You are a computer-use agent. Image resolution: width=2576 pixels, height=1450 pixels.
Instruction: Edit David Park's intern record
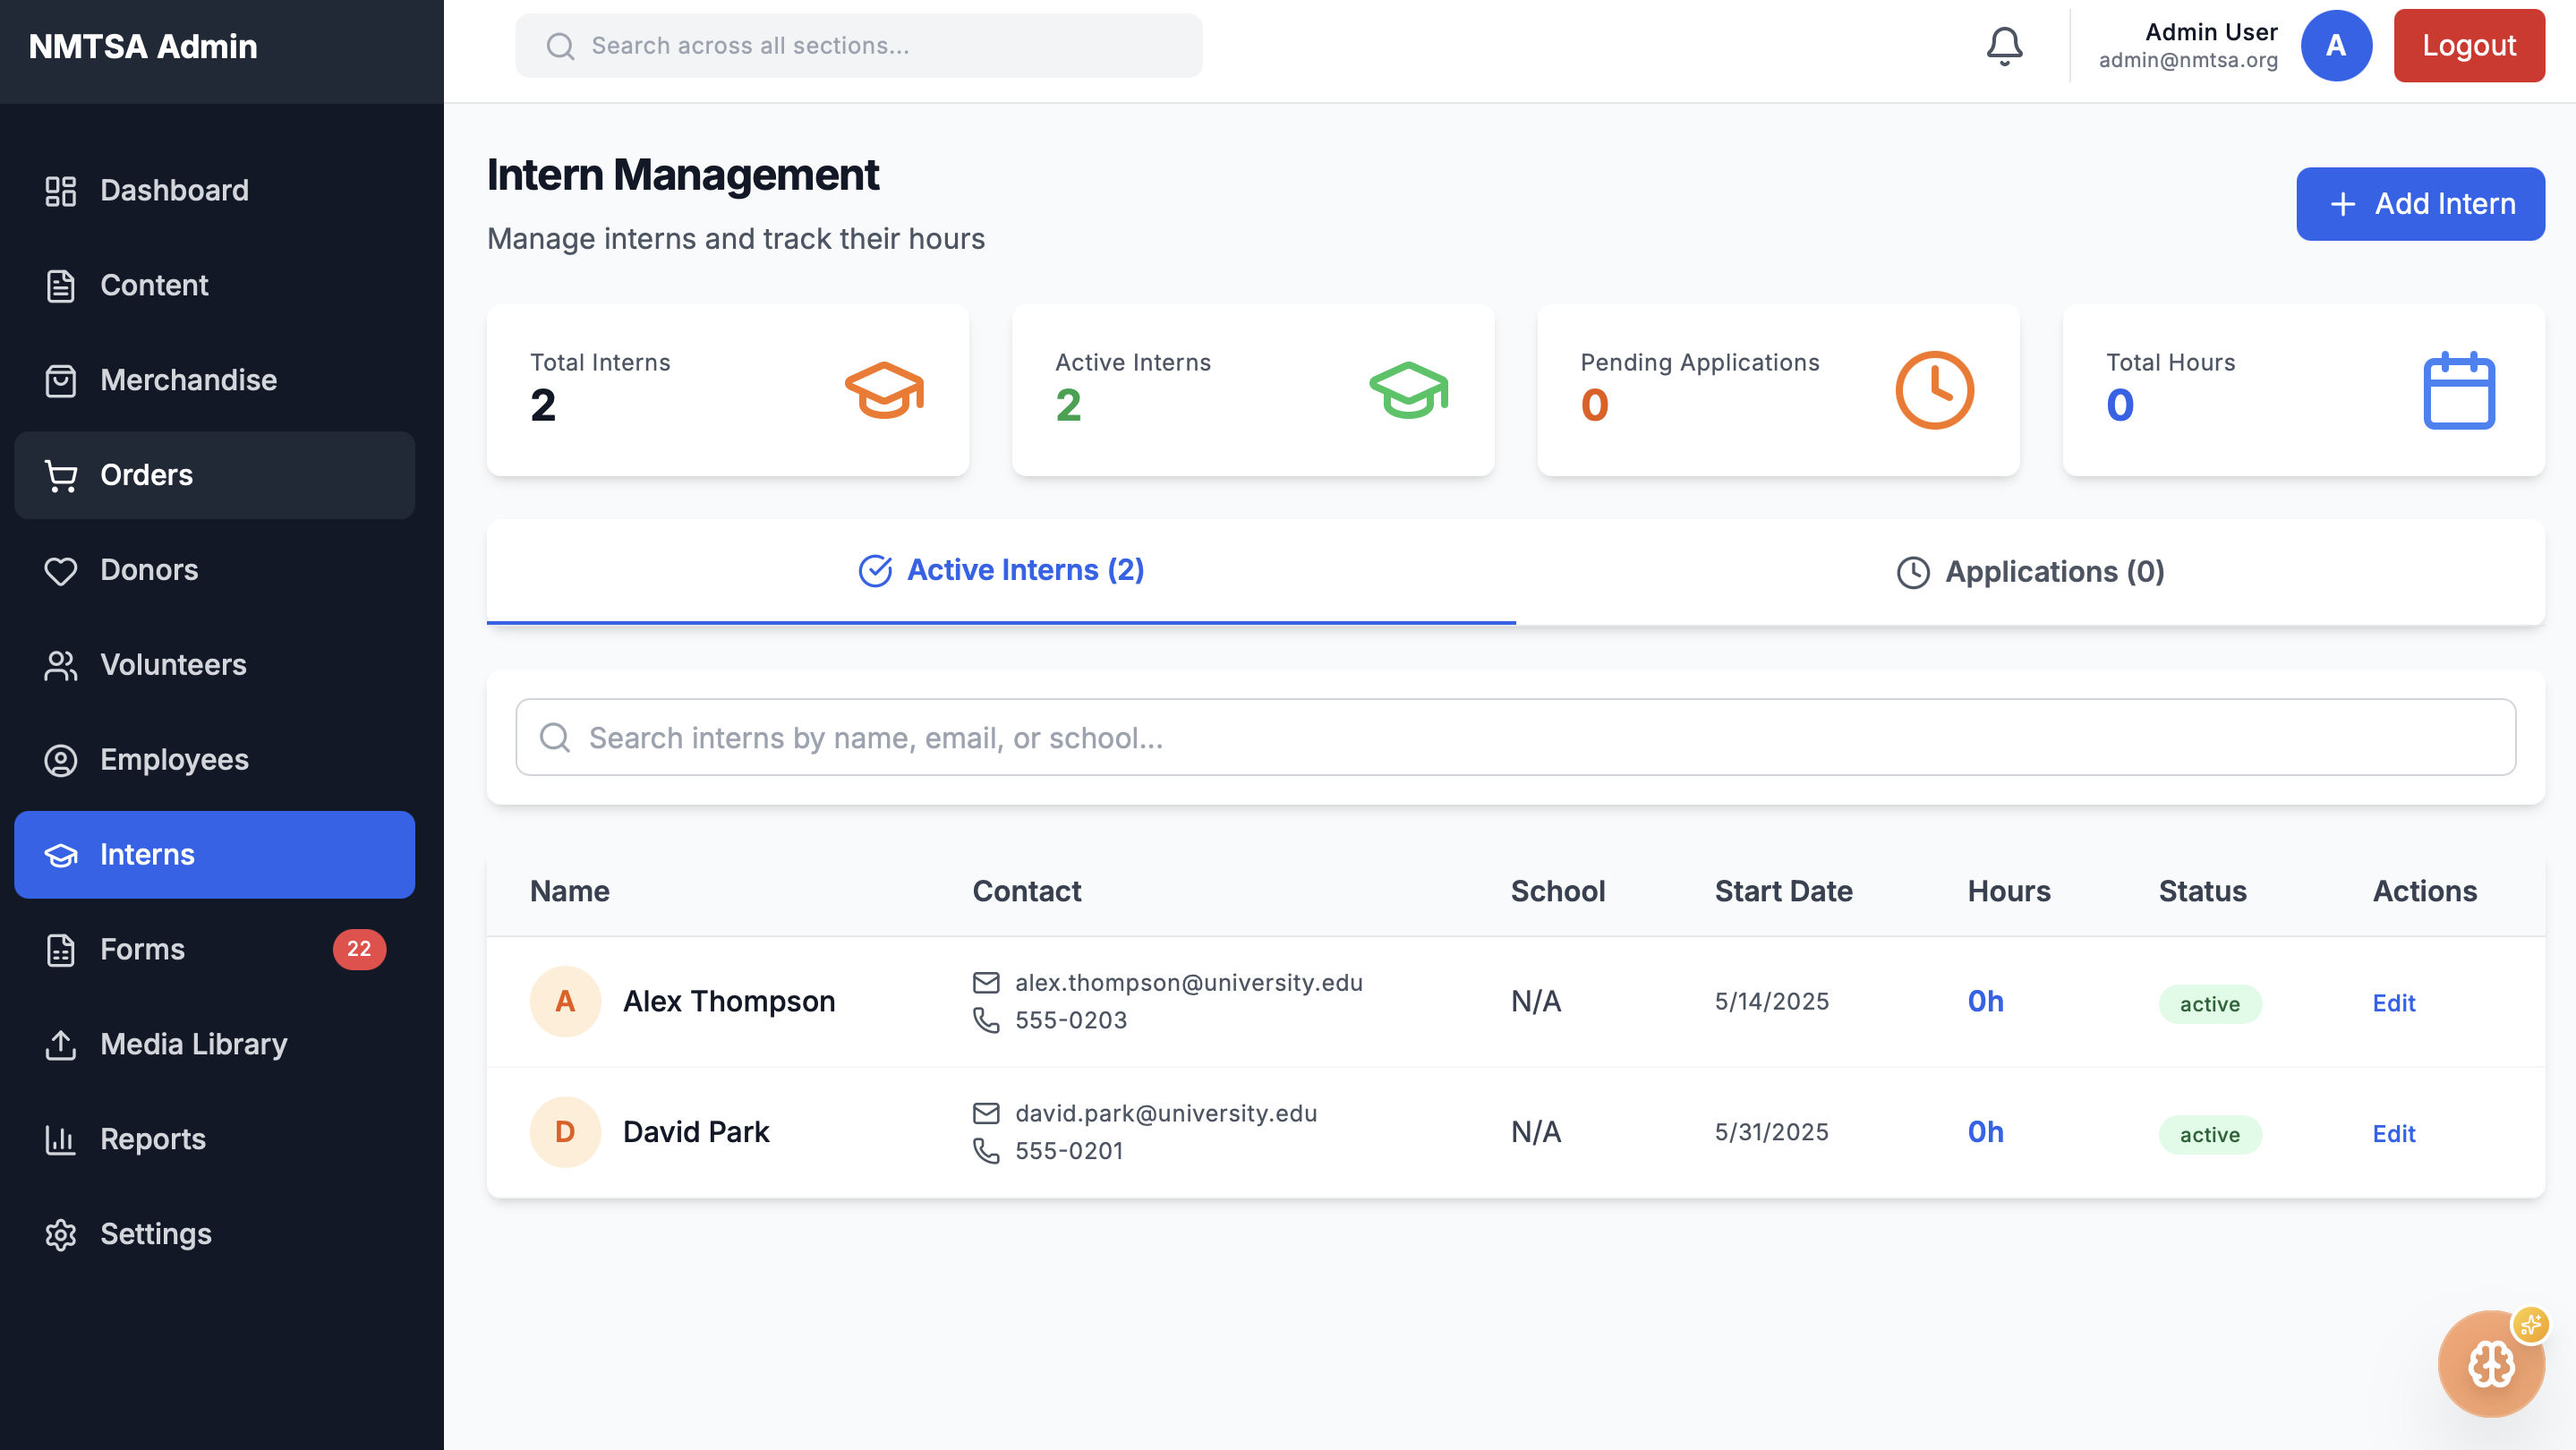coord(2393,1134)
